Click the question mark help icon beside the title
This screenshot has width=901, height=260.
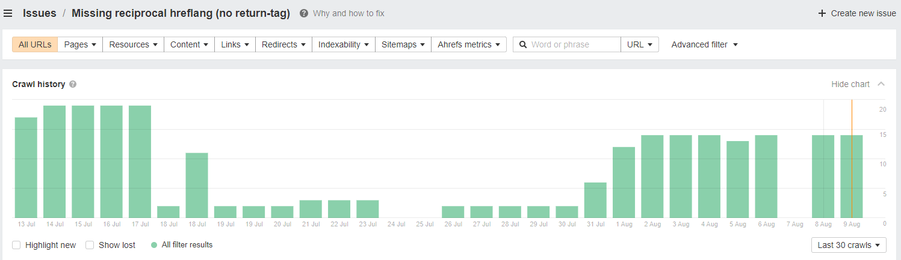(304, 13)
